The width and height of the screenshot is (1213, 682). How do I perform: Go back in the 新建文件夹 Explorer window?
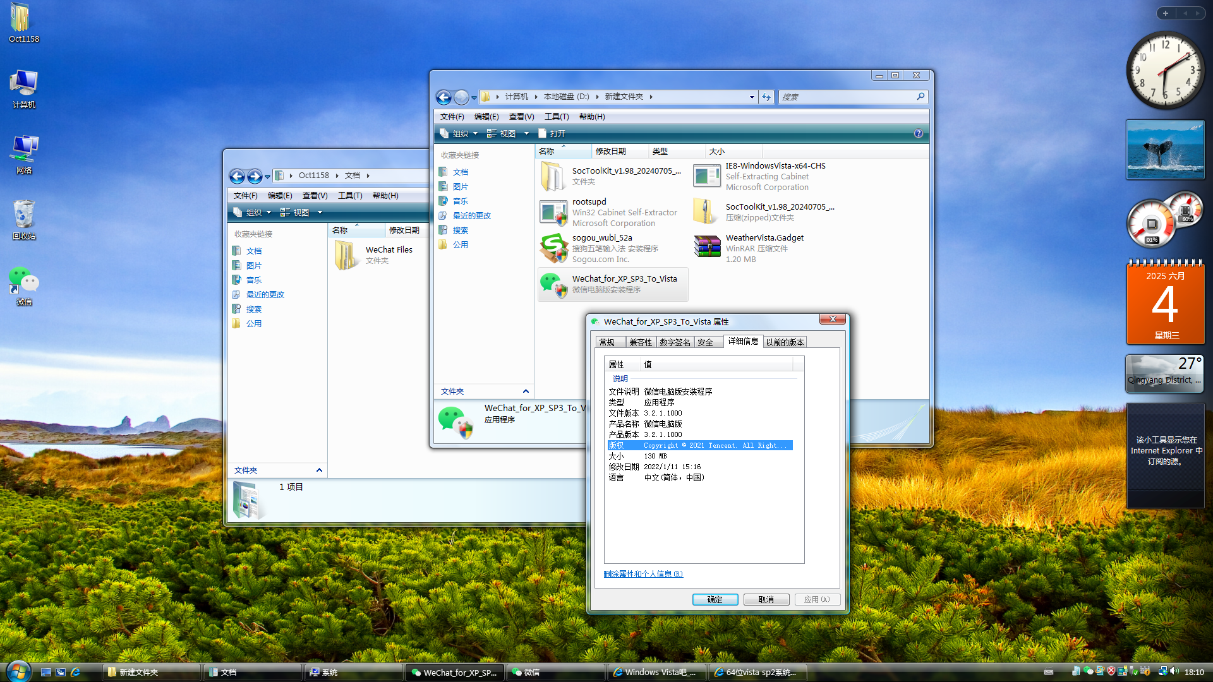click(x=444, y=97)
